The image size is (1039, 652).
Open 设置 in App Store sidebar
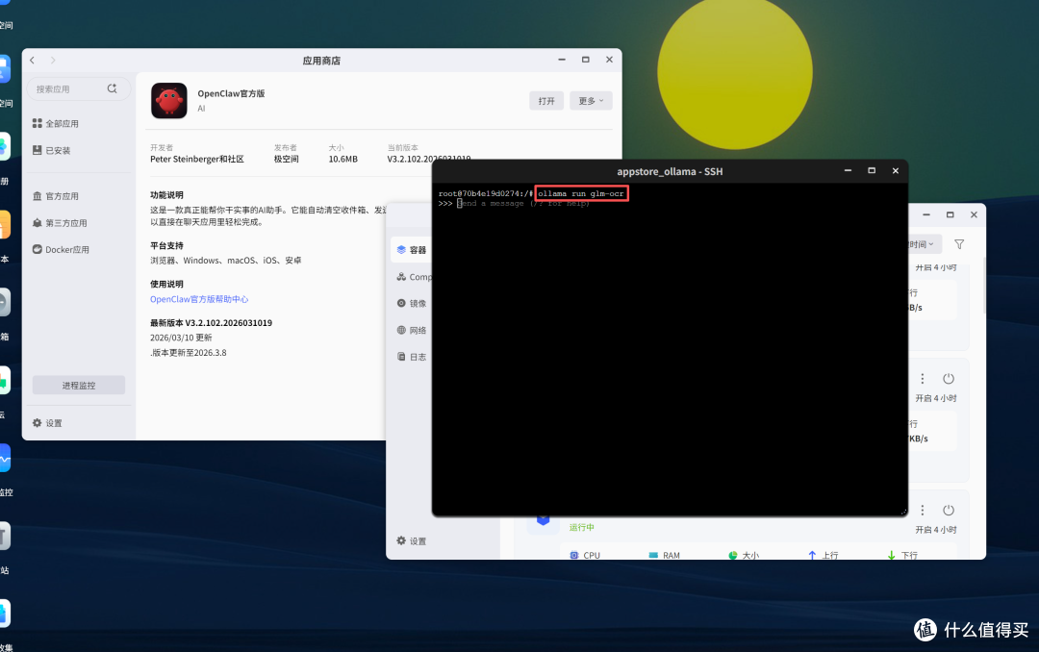point(48,423)
